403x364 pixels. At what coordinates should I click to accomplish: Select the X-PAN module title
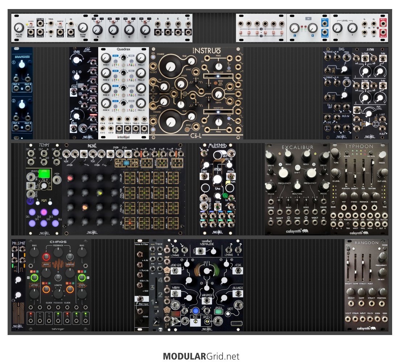click(370, 49)
